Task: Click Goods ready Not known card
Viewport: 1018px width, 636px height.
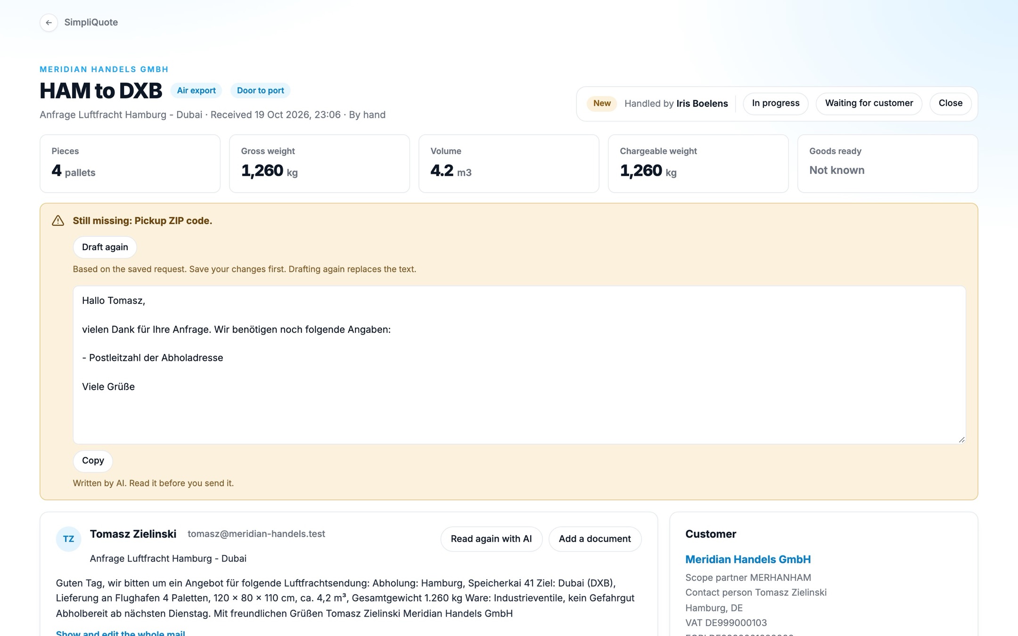Action: point(888,163)
